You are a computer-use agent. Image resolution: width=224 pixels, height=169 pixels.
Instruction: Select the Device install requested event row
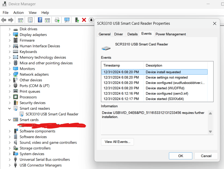point(155,72)
